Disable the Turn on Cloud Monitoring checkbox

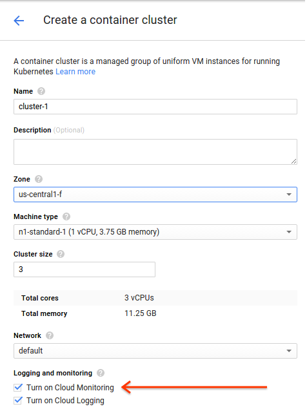(x=18, y=387)
